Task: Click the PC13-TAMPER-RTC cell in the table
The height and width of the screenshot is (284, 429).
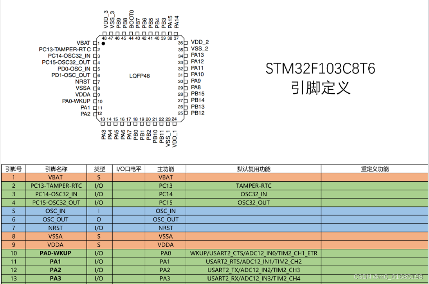Action: pyautogui.click(x=56, y=186)
